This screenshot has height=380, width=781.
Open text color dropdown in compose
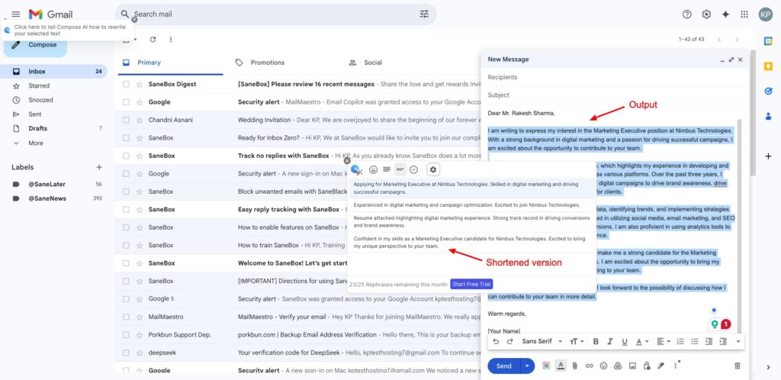coord(642,342)
